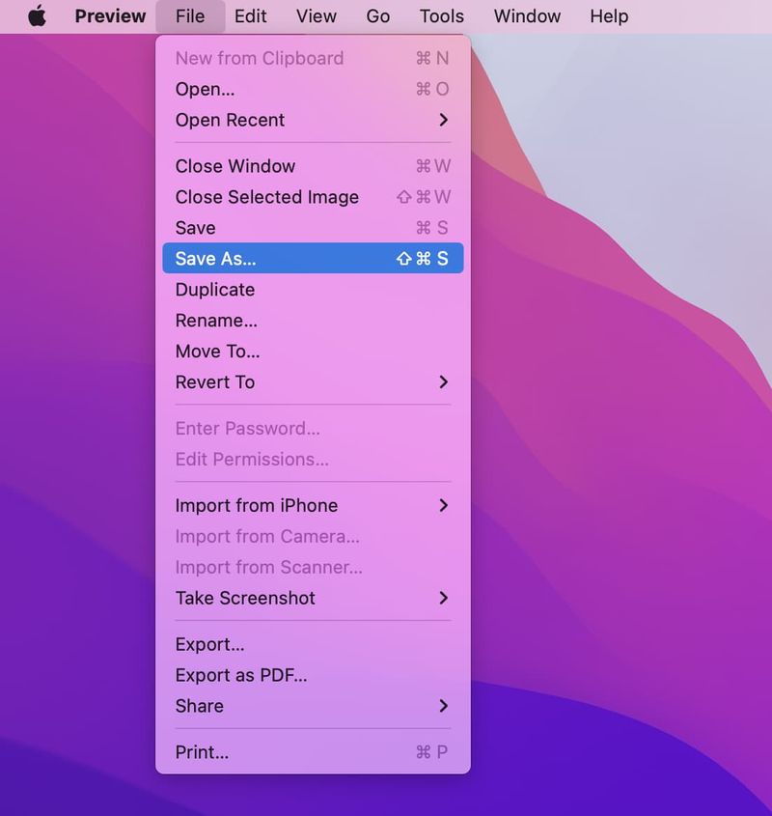Choose Import from Scanner...
Screen dimensions: 772x816
click(x=313, y=567)
